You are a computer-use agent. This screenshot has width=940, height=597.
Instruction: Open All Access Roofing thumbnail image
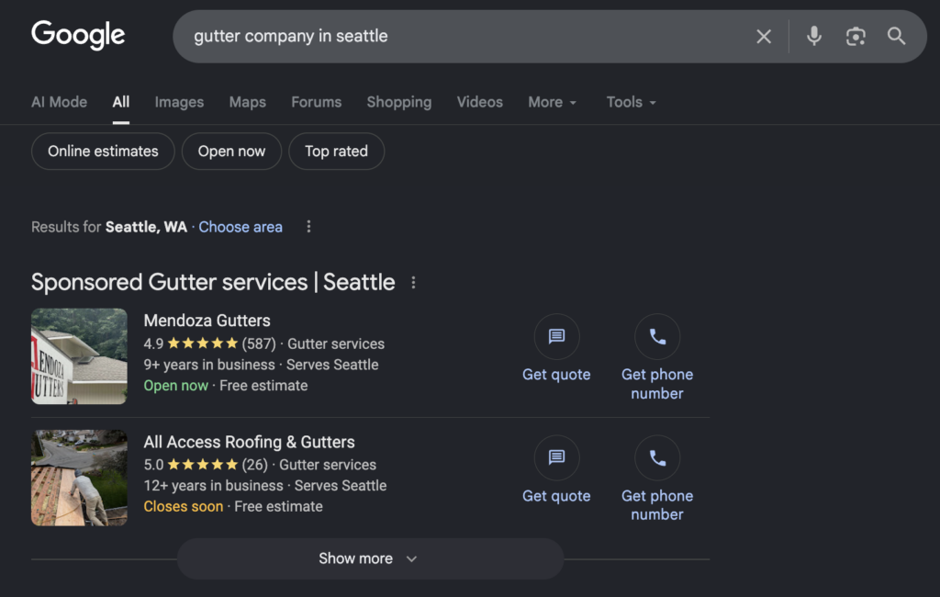pyautogui.click(x=79, y=478)
